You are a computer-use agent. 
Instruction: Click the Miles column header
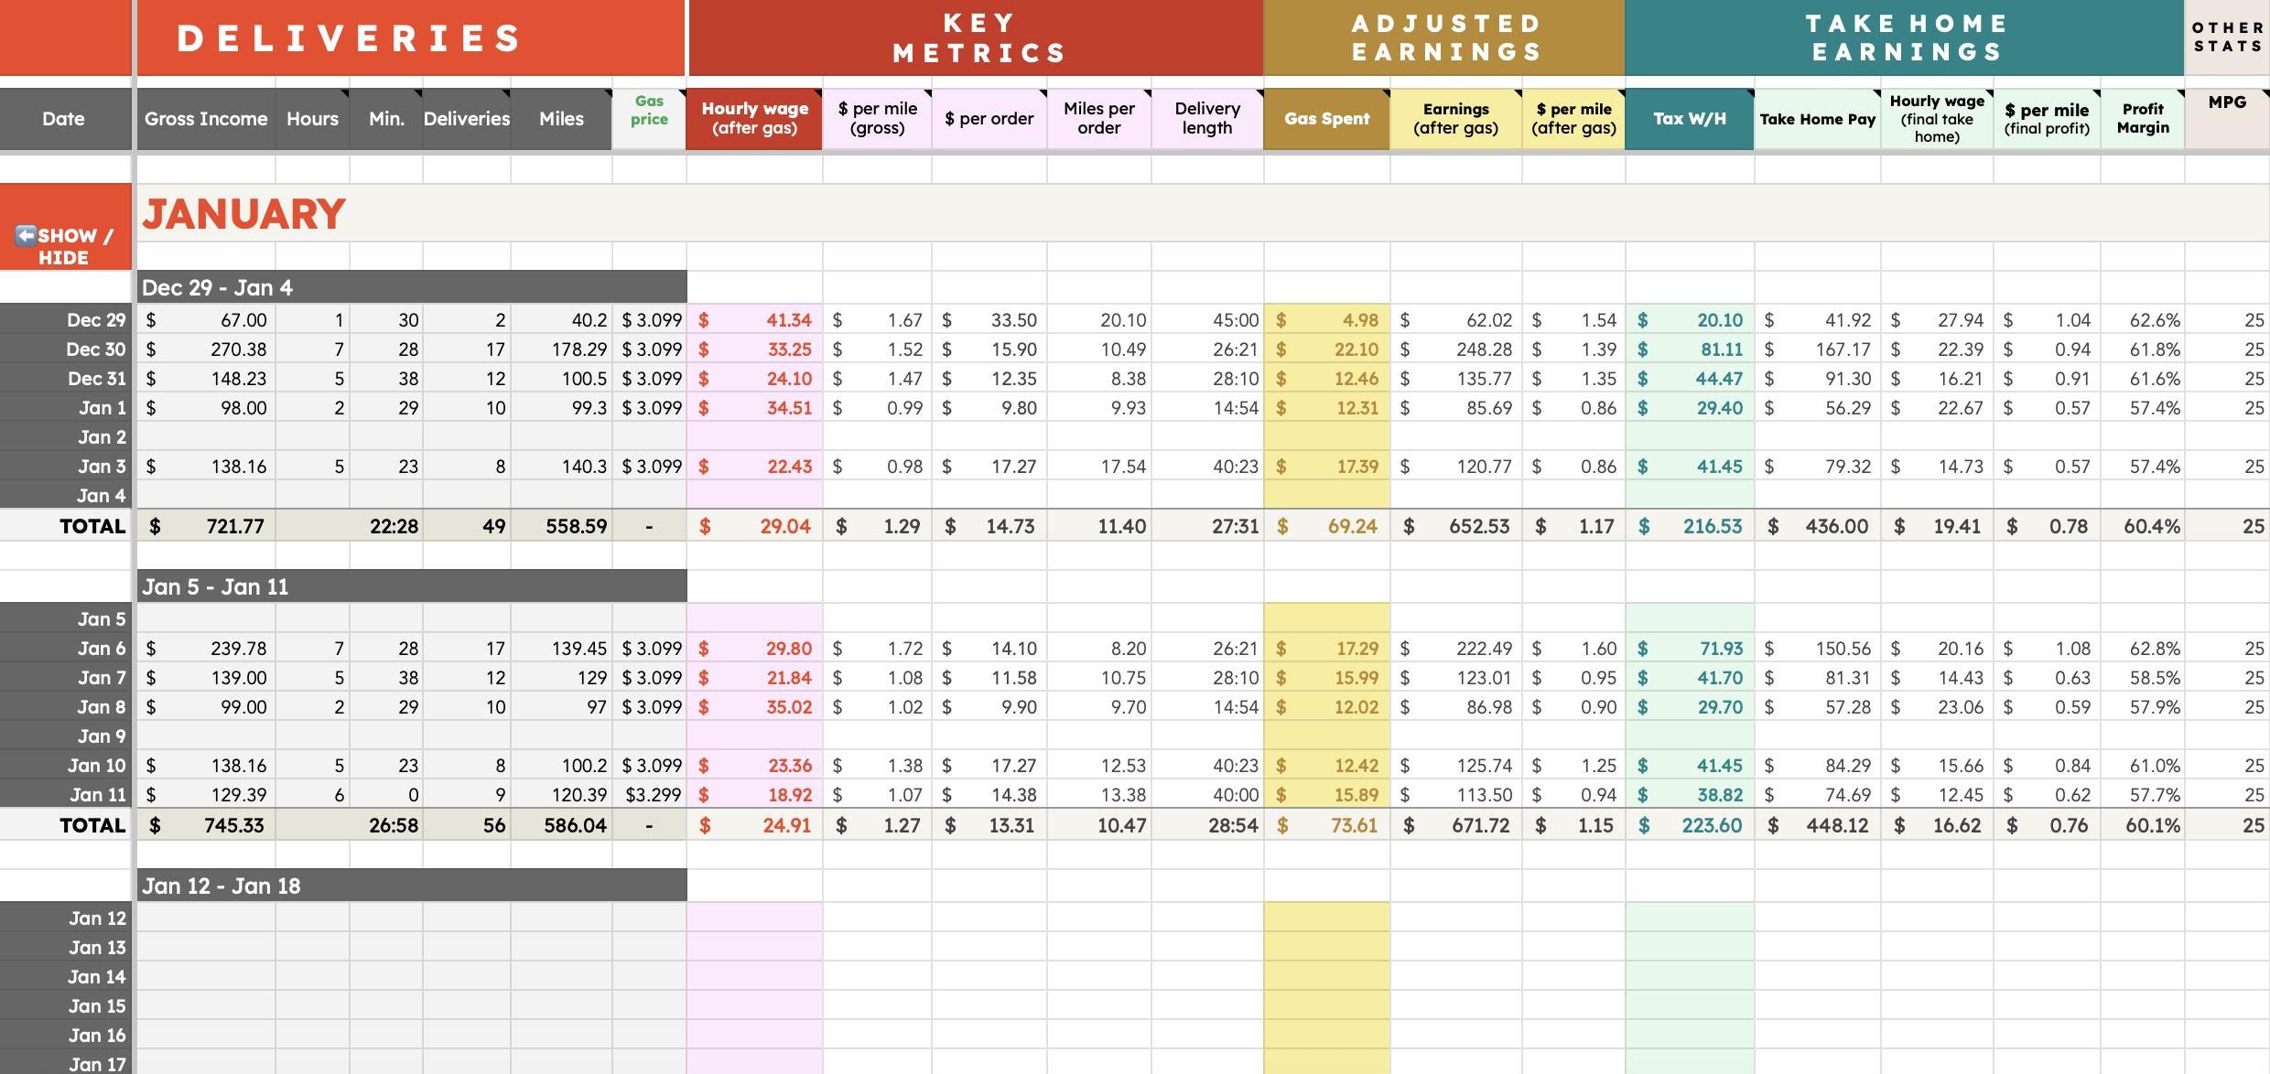coord(561,119)
